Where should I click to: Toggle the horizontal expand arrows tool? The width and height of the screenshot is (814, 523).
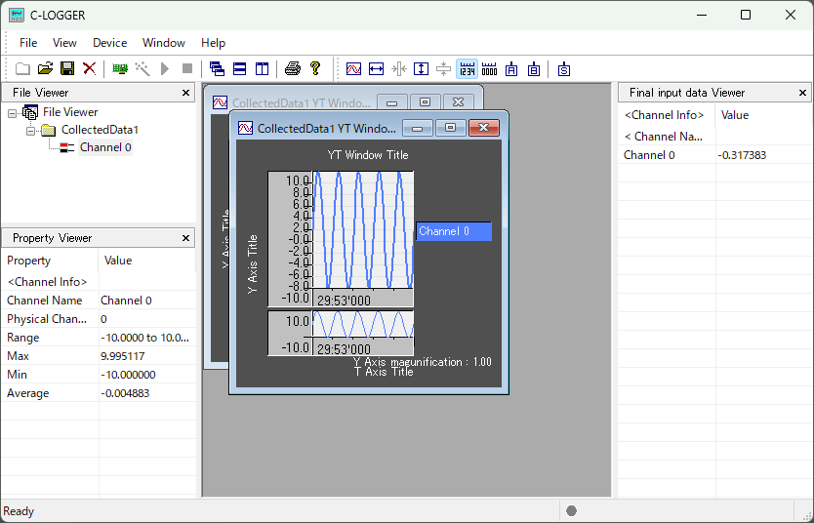tap(377, 68)
